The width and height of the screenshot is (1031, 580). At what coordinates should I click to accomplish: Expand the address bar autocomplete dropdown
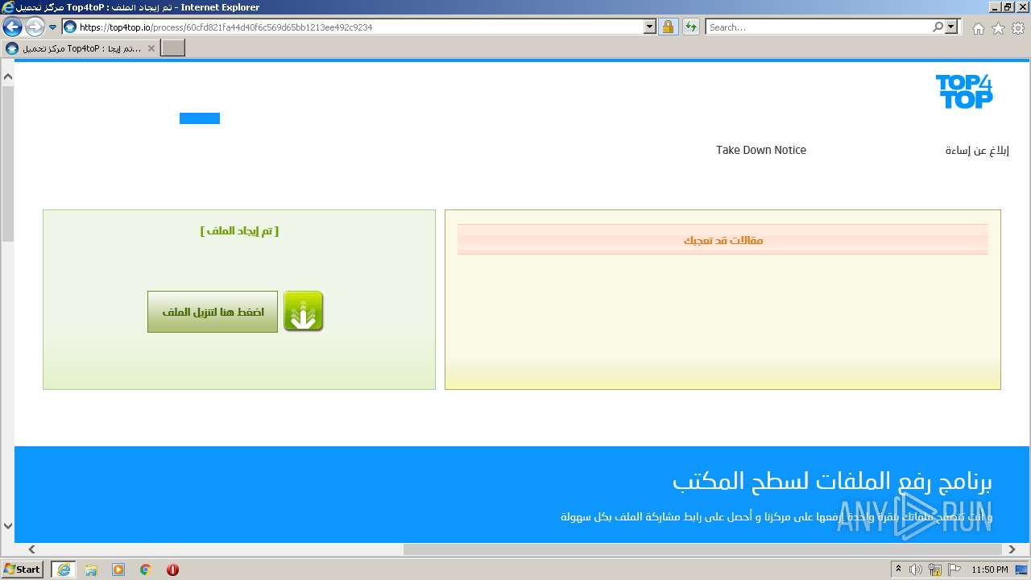pyautogui.click(x=650, y=27)
